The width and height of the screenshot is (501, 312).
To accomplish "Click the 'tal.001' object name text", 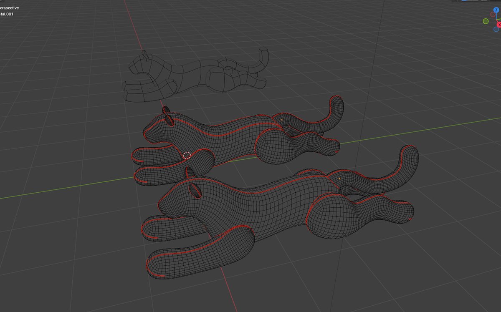I will coord(8,14).
